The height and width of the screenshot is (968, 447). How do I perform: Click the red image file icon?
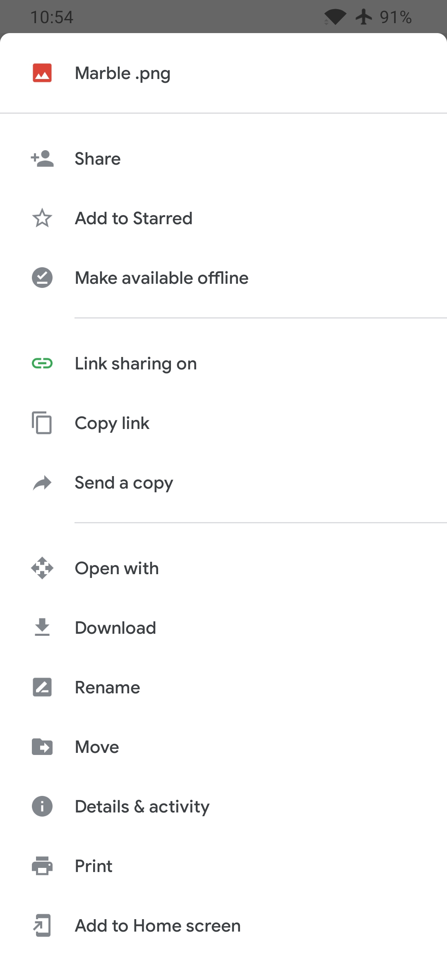pyautogui.click(x=42, y=73)
